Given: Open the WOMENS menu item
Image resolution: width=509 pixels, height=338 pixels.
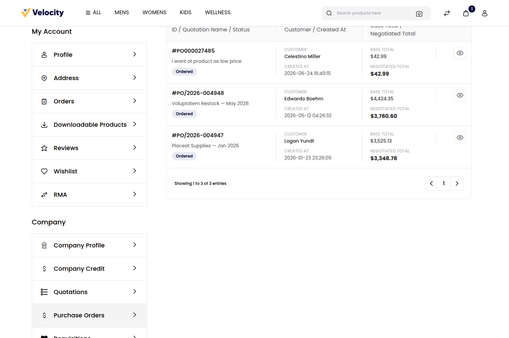Looking at the screenshot, I should click(154, 13).
